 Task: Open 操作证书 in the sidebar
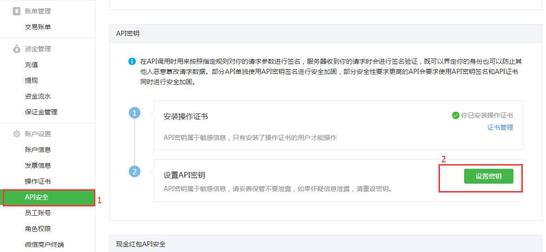(38, 181)
